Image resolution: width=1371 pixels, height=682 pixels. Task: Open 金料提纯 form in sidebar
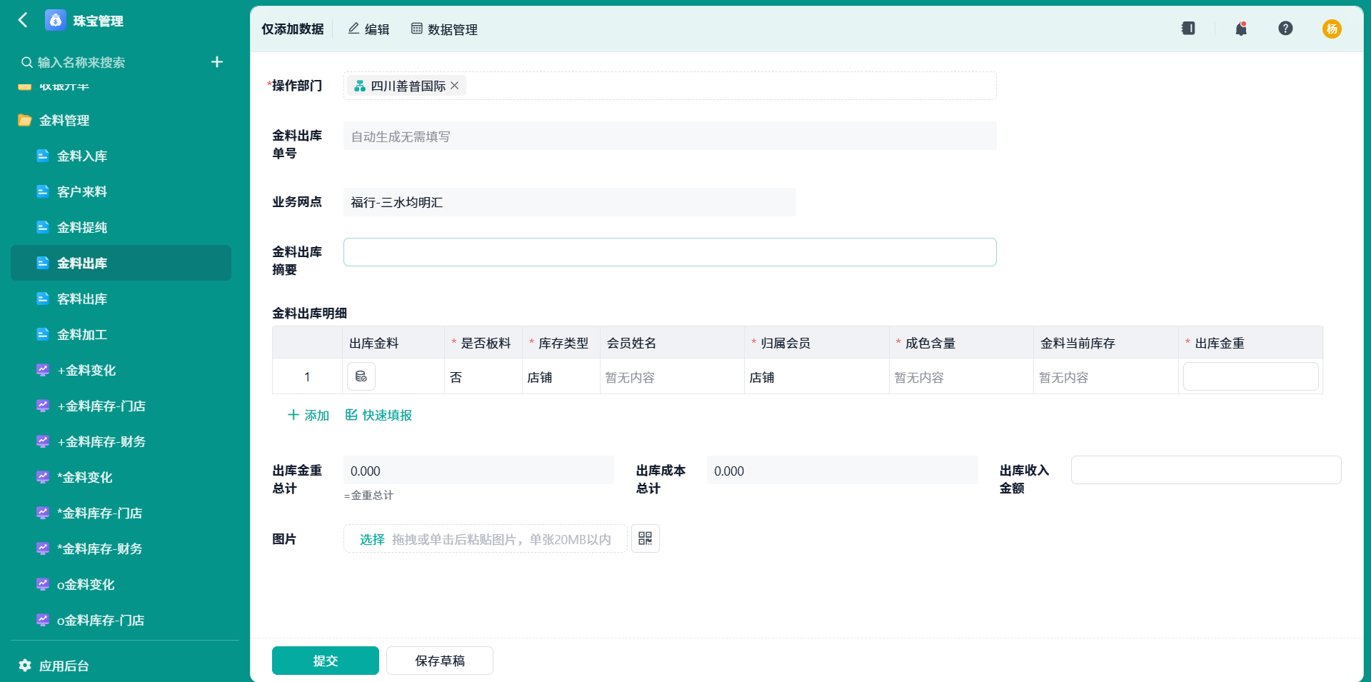pyautogui.click(x=121, y=227)
